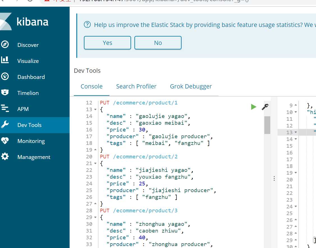Click Yes to share usage statistics

click(x=107, y=43)
